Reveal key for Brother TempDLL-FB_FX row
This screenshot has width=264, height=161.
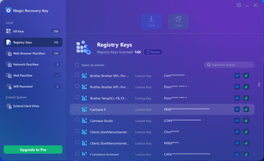[237, 98]
